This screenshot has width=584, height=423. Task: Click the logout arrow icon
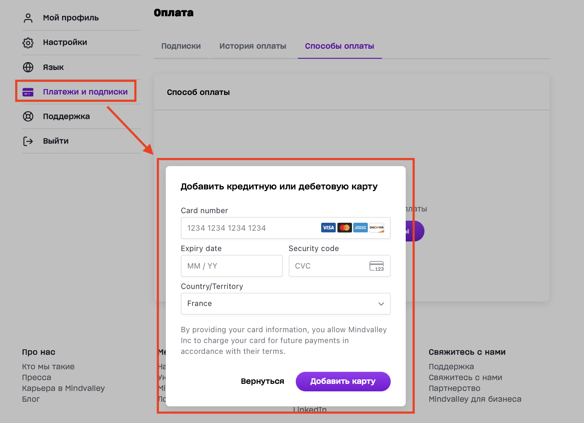(28, 141)
